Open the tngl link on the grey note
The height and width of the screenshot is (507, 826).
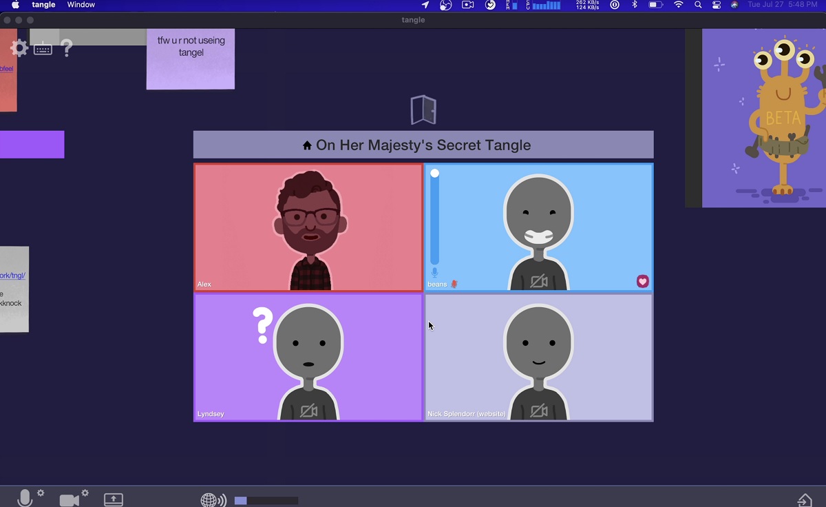point(12,276)
